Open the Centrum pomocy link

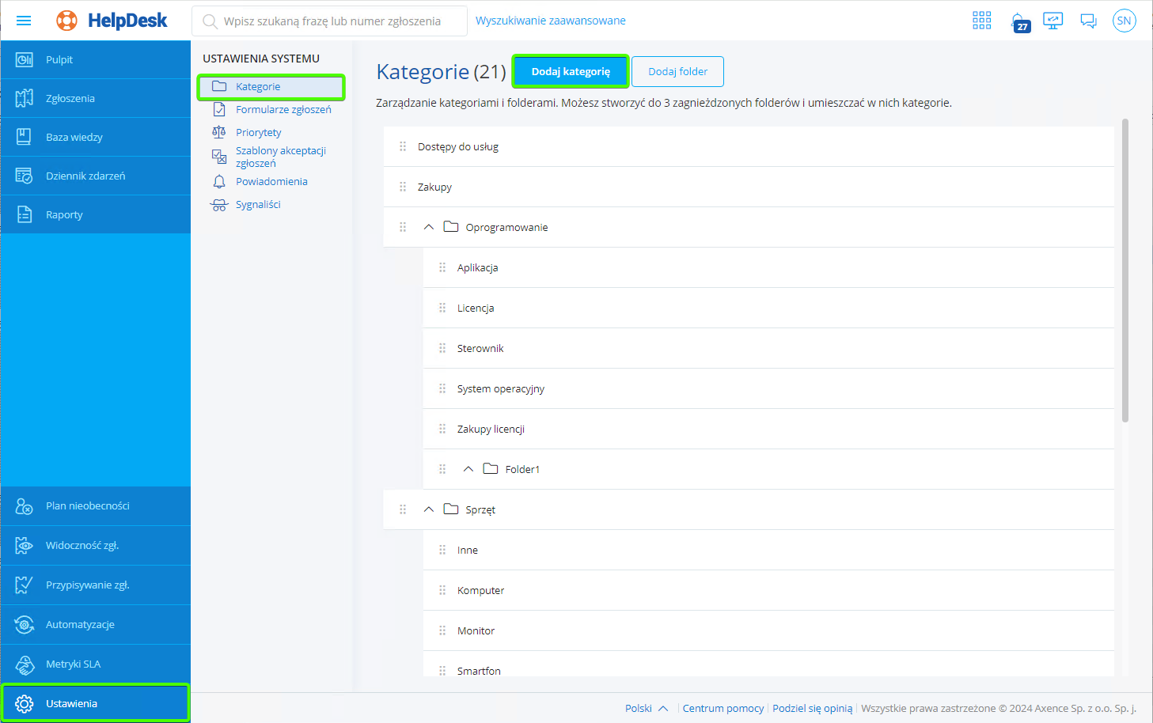click(x=723, y=708)
